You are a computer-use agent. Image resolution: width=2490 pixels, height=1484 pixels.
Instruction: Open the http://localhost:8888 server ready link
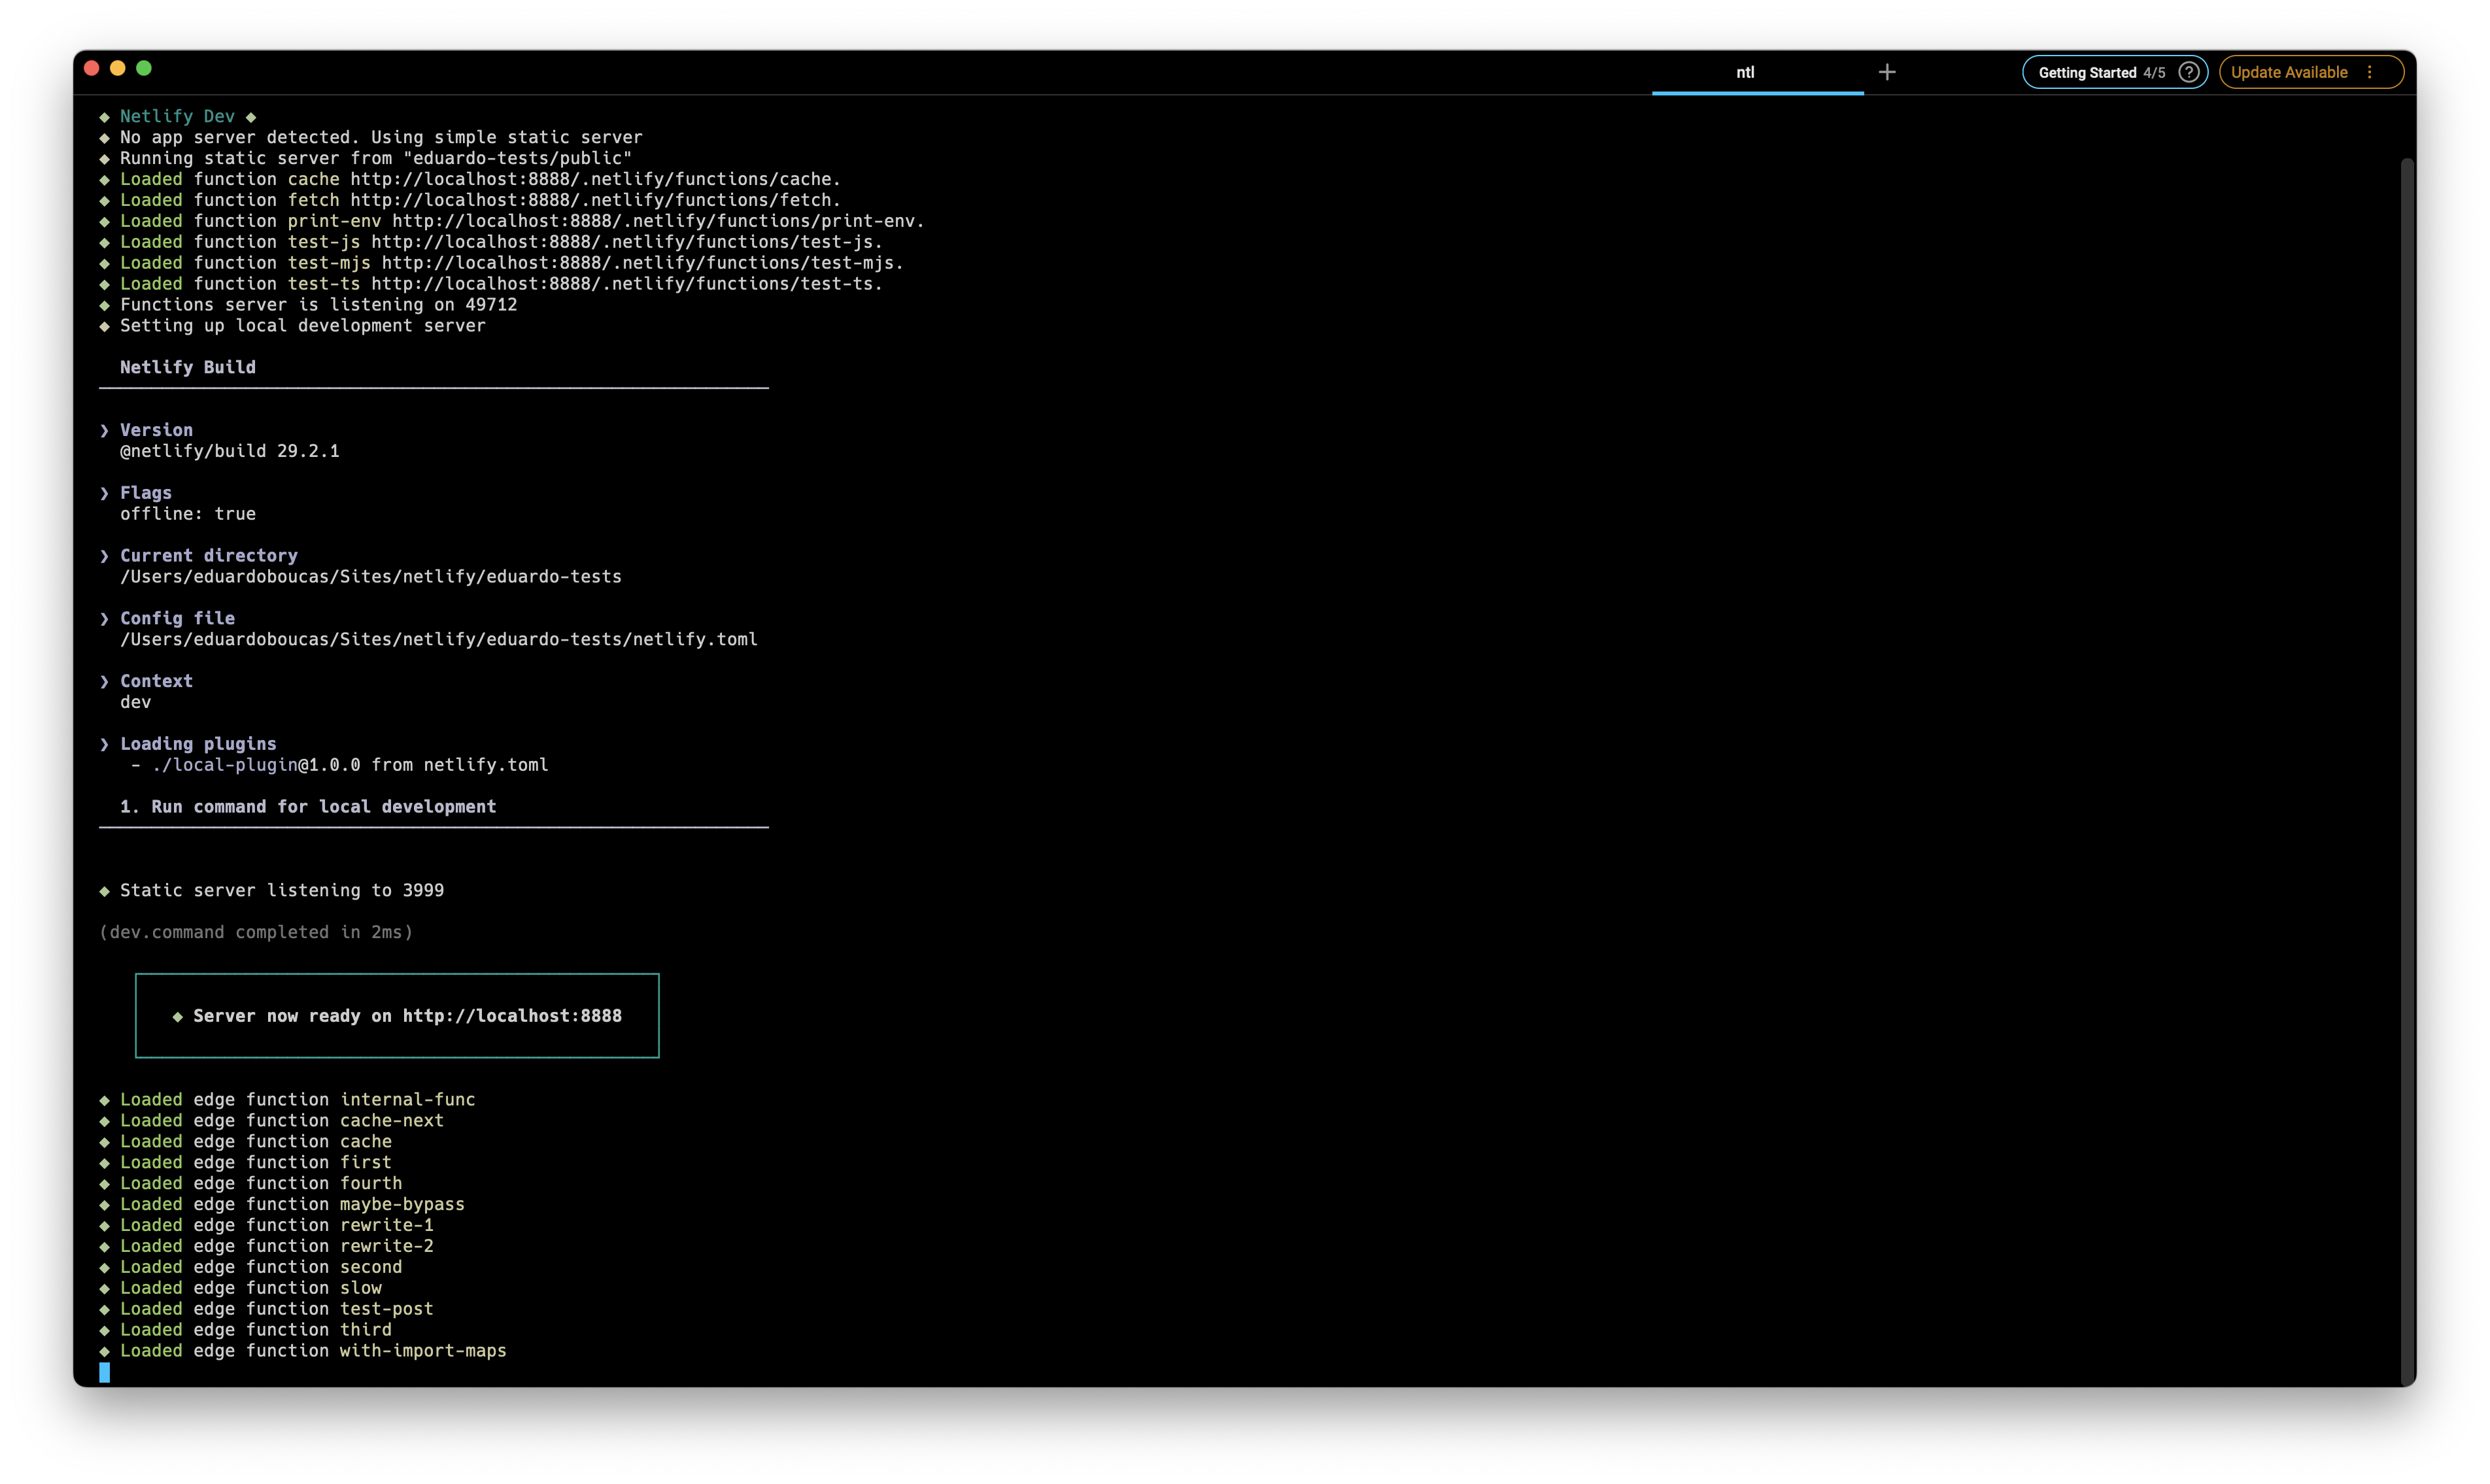(512, 1016)
